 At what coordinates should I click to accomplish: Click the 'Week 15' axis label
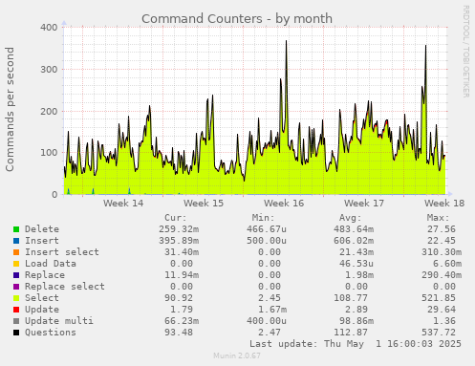[204, 204]
